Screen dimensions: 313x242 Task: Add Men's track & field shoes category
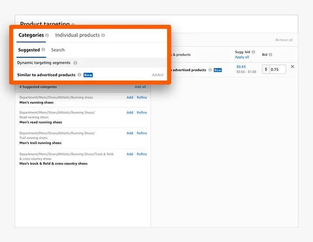coord(130,154)
